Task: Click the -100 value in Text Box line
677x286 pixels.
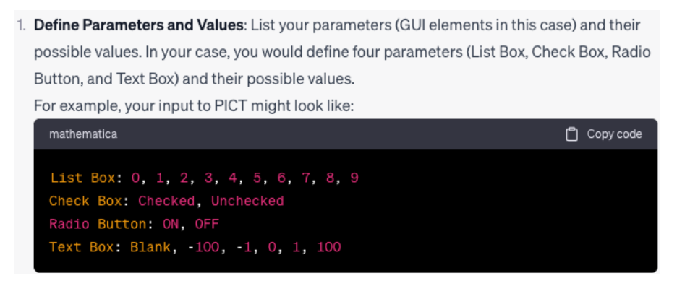Action: [x=205, y=247]
